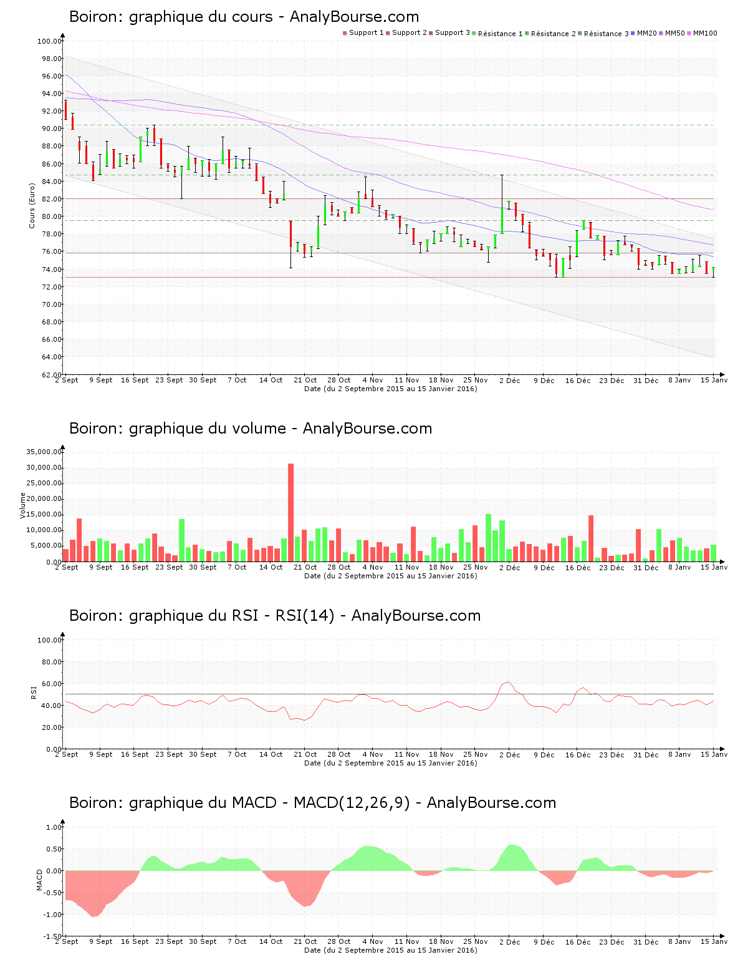Click the 'Cours (Euro)' axis label

pyautogui.click(x=32, y=205)
